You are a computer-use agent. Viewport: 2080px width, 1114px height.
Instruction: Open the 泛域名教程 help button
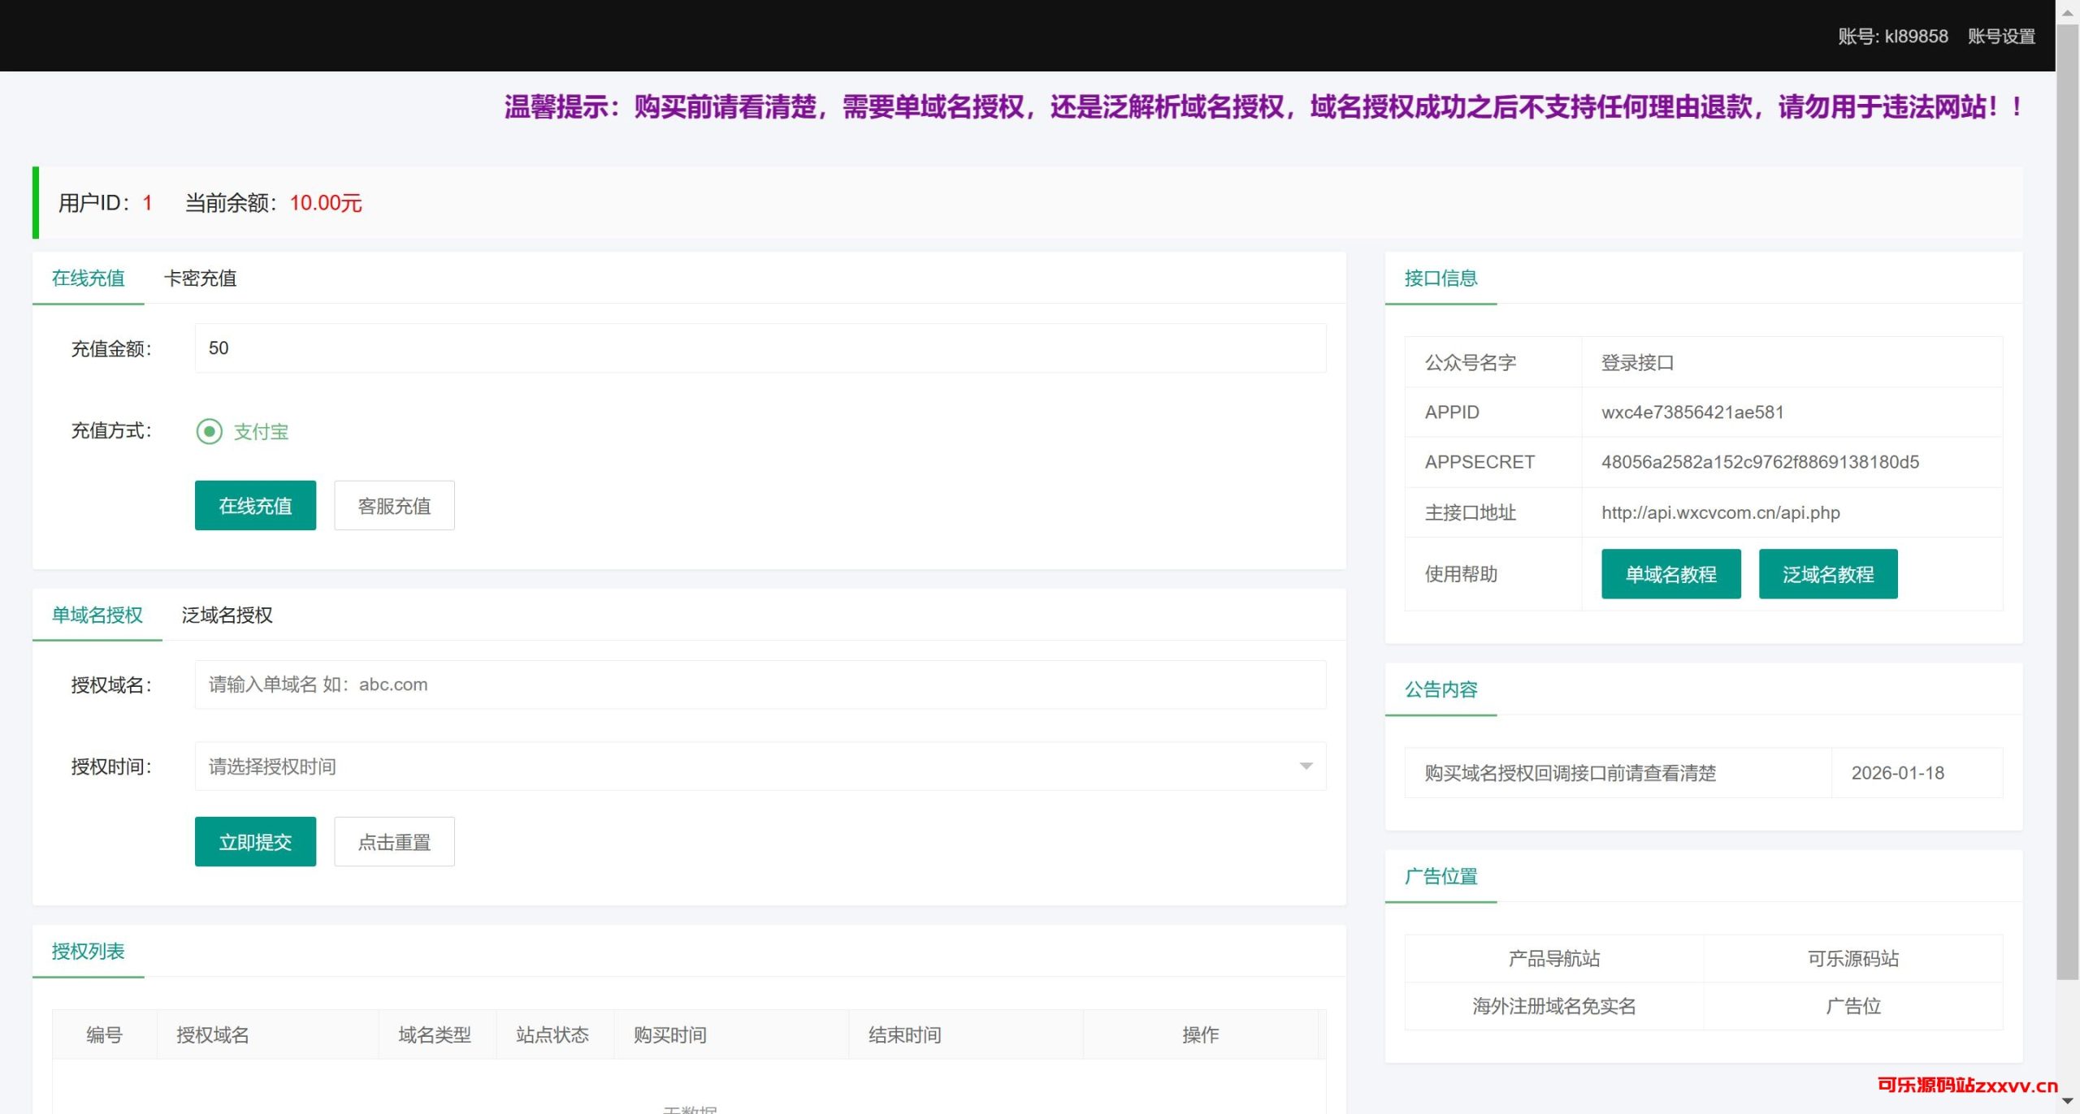click(1827, 575)
